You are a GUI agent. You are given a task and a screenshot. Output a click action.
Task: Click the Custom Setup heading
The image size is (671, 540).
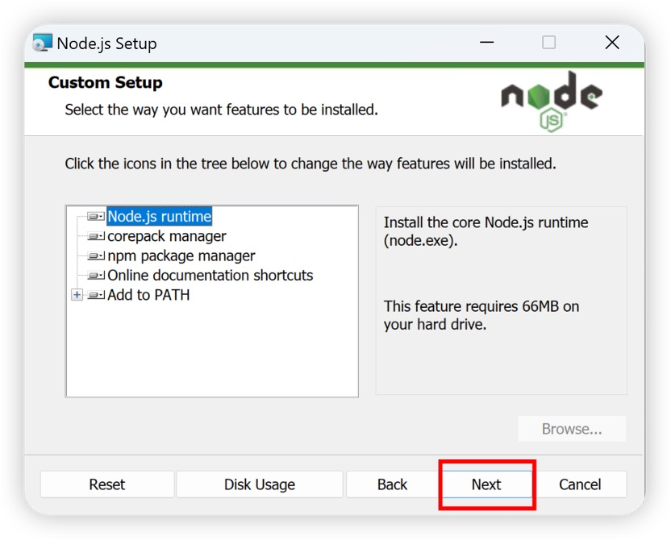pyautogui.click(x=106, y=82)
